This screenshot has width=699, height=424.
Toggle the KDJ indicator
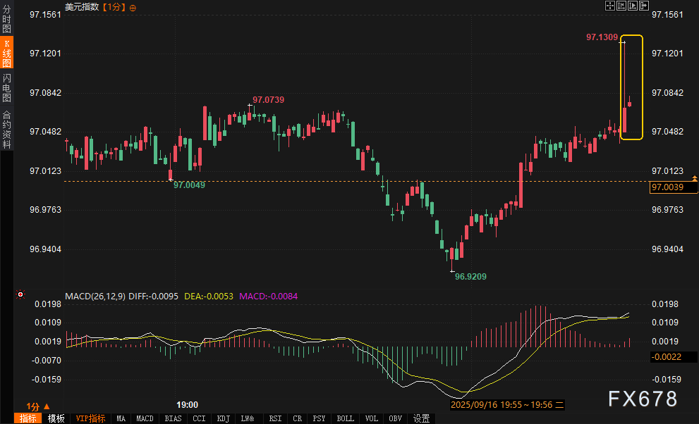pos(223,418)
